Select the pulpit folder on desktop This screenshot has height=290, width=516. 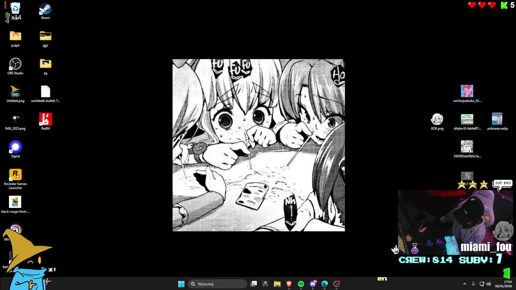coord(15,39)
